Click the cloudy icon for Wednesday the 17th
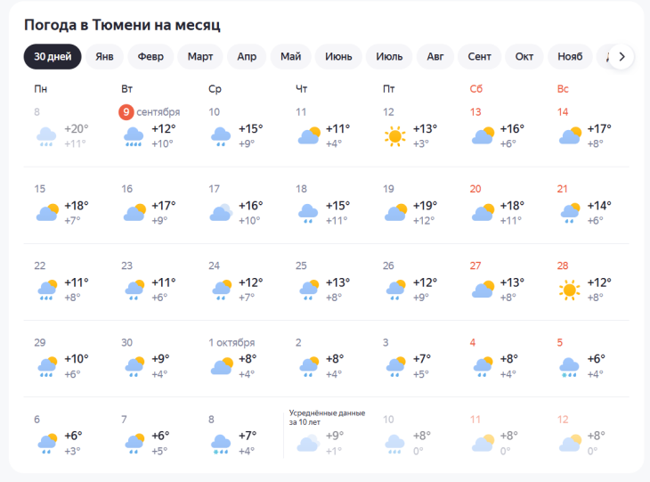This screenshot has height=482, width=650. (x=221, y=213)
